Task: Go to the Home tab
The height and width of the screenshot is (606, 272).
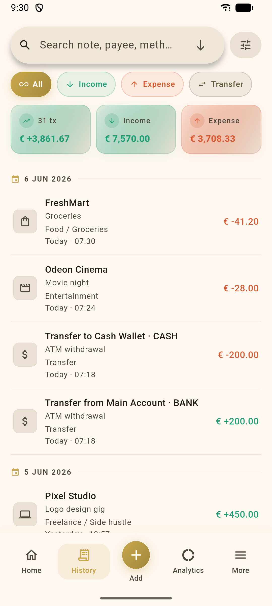Action: (x=31, y=562)
